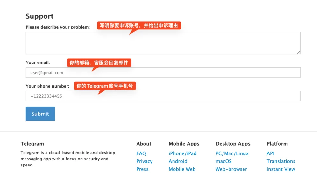Open the Press link
Image resolution: width=326 pixels, height=195 pixels.
pyautogui.click(x=142, y=169)
